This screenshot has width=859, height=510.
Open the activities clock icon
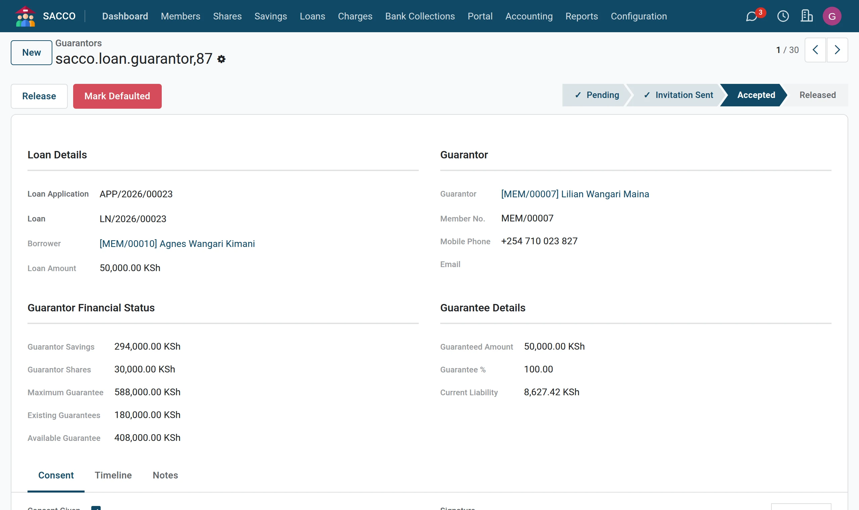pos(783,16)
